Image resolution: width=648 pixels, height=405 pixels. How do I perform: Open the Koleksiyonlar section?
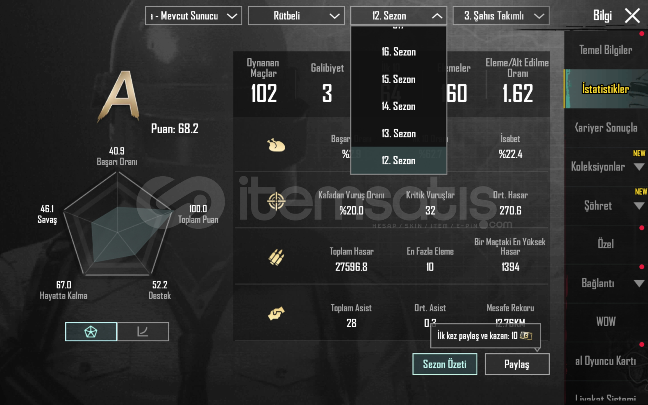598,166
